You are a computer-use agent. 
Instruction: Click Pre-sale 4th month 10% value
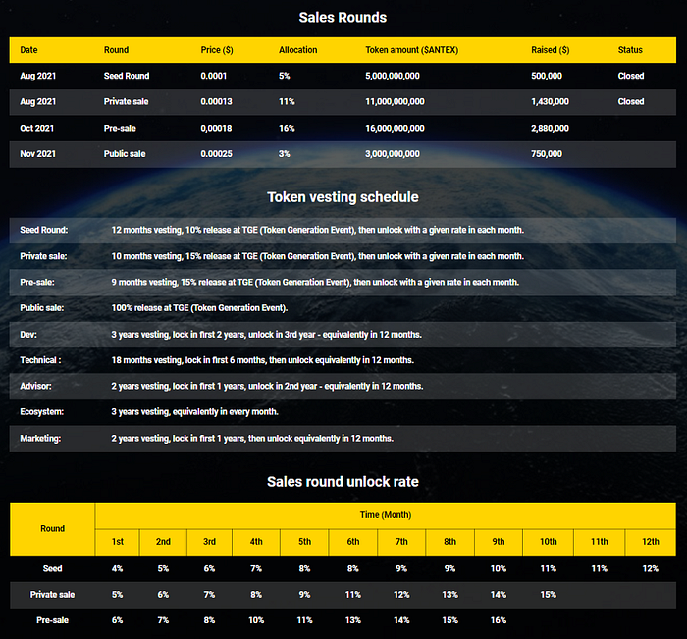[x=256, y=620]
